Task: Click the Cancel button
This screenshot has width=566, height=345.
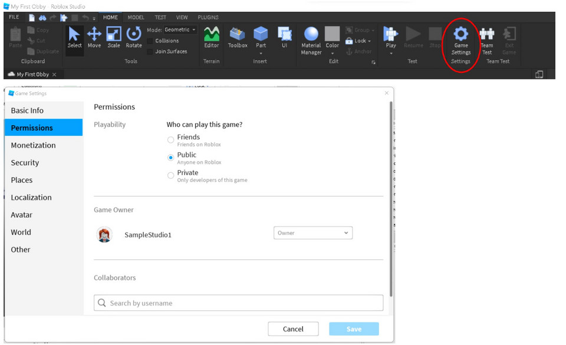Action: [293, 328]
